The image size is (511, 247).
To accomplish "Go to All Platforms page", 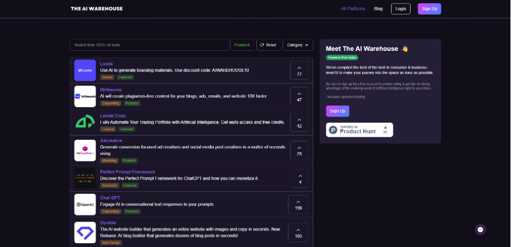I will (354, 9).
